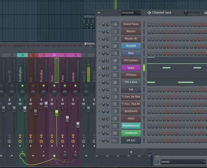The width and height of the screenshot is (207, 168).
Task: Select the Snare channel selector bar
Action: [144, 68]
